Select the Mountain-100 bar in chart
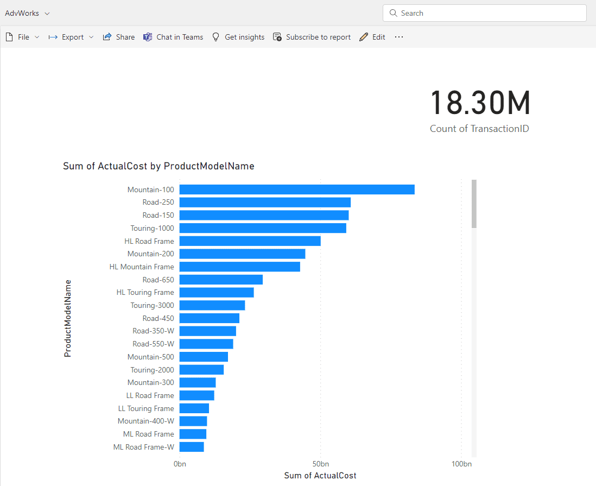Viewport: 596px width, 486px height. click(x=296, y=190)
